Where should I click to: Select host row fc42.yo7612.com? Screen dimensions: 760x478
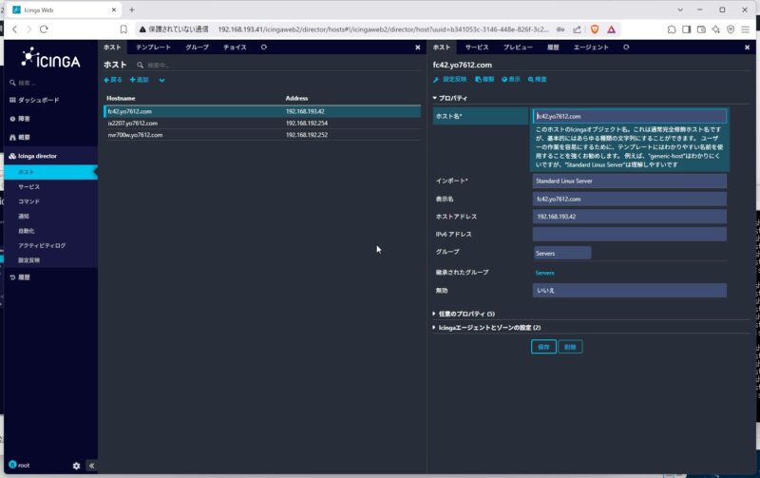tap(262, 111)
